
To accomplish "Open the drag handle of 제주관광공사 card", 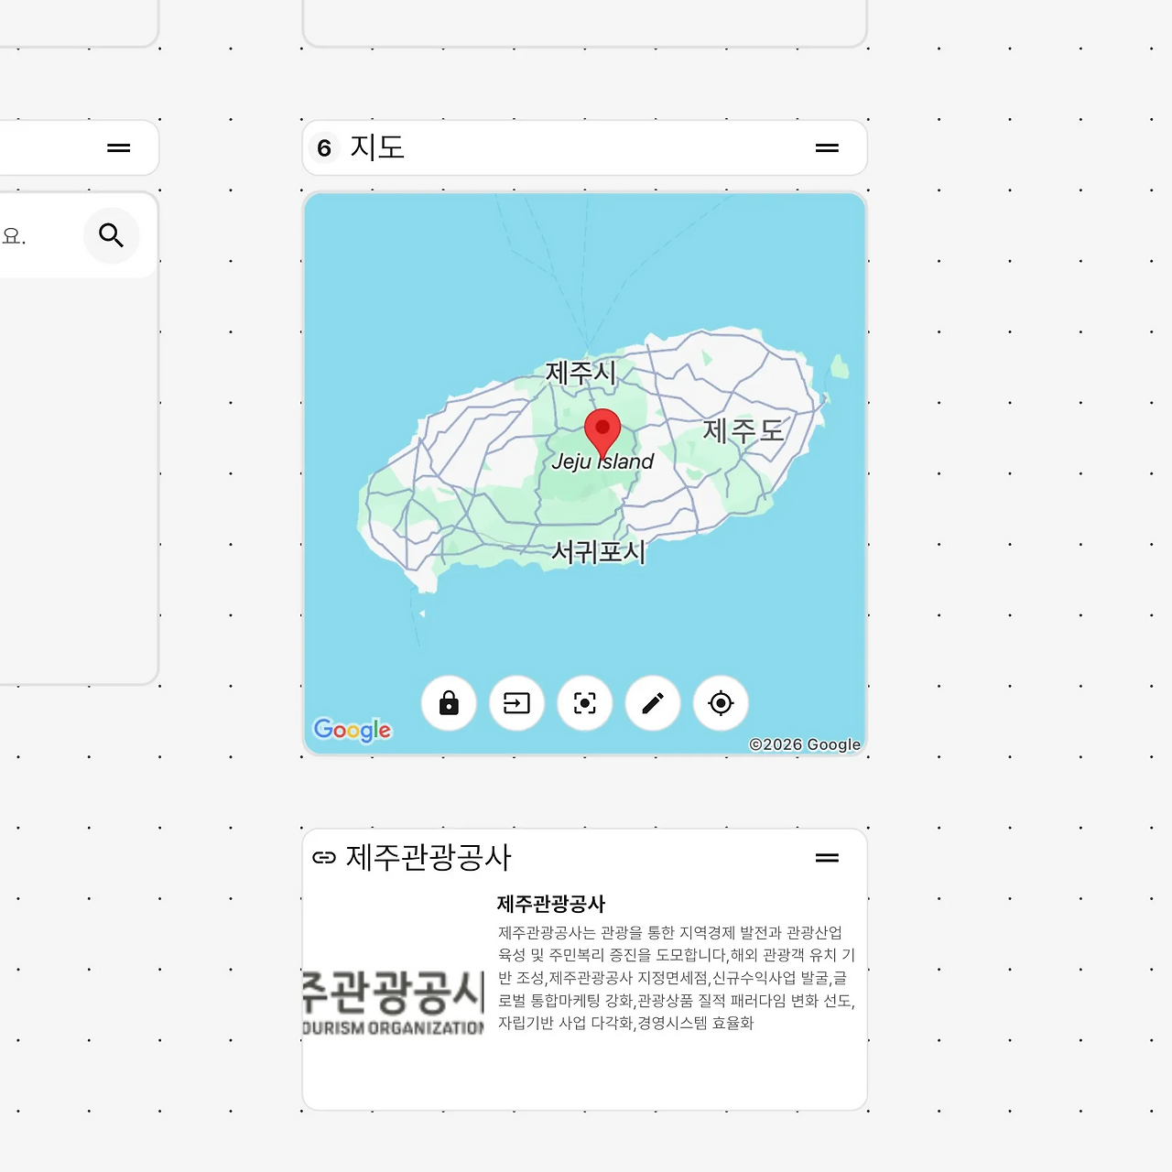I will click(x=827, y=858).
